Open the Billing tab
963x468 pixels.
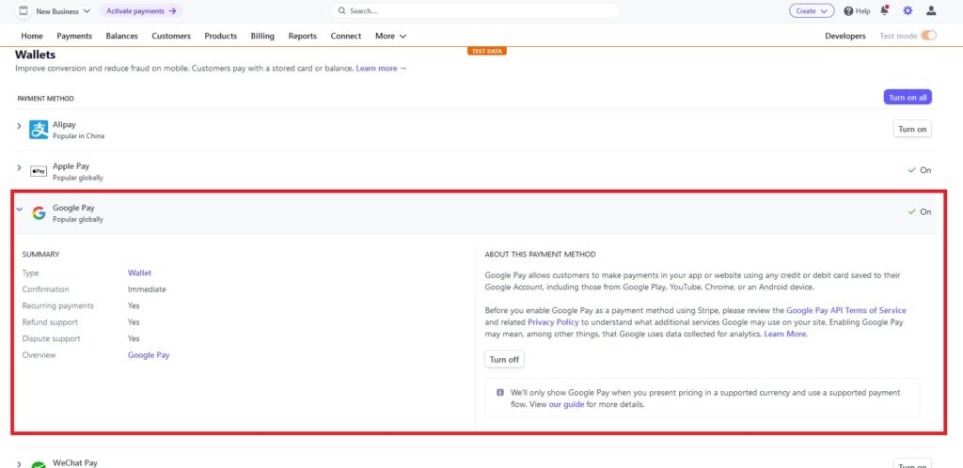262,37
